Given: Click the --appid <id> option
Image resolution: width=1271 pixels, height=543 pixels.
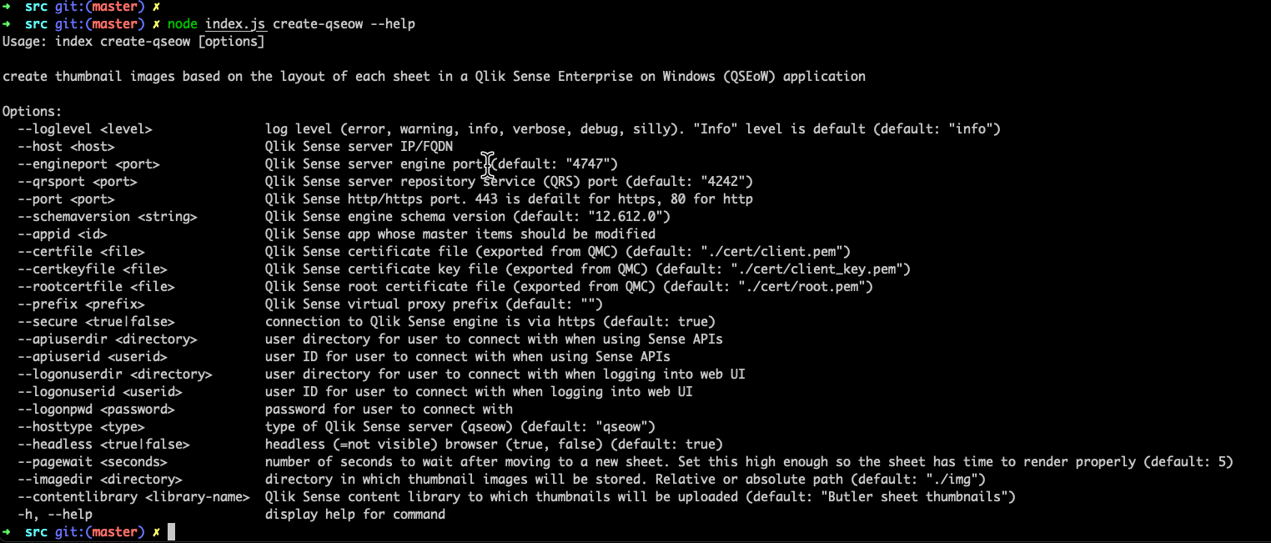Looking at the screenshot, I should pos(63,234).
